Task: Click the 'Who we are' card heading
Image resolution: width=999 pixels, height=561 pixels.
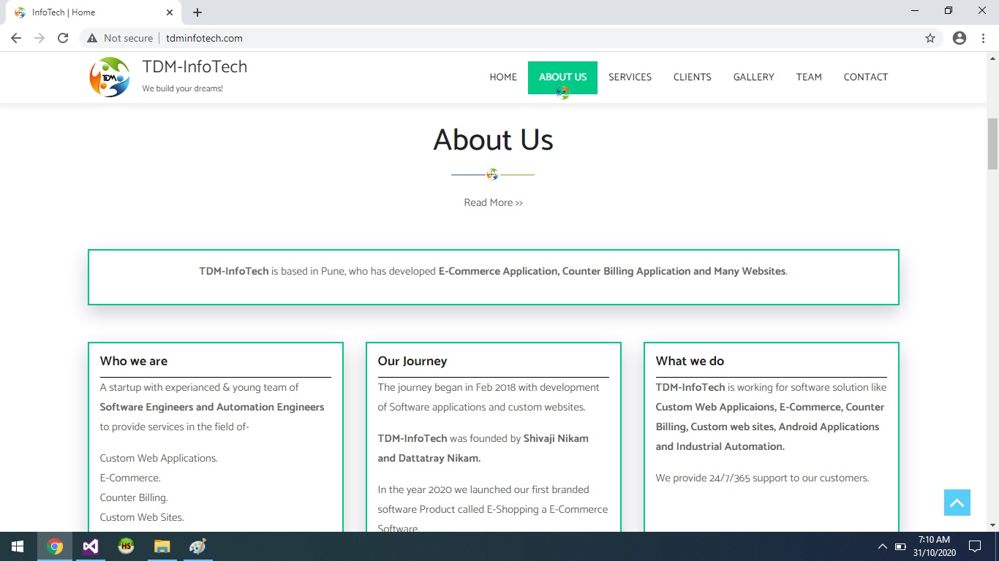Action: pyautogui.click(x=134, y=361)
